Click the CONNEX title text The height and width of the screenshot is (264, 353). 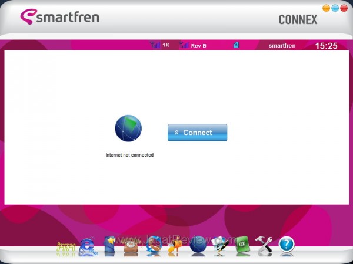298,20
